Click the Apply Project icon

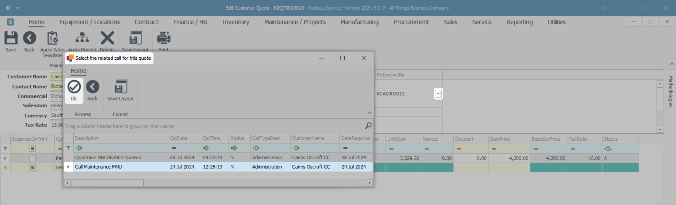(x=82, y=38)
